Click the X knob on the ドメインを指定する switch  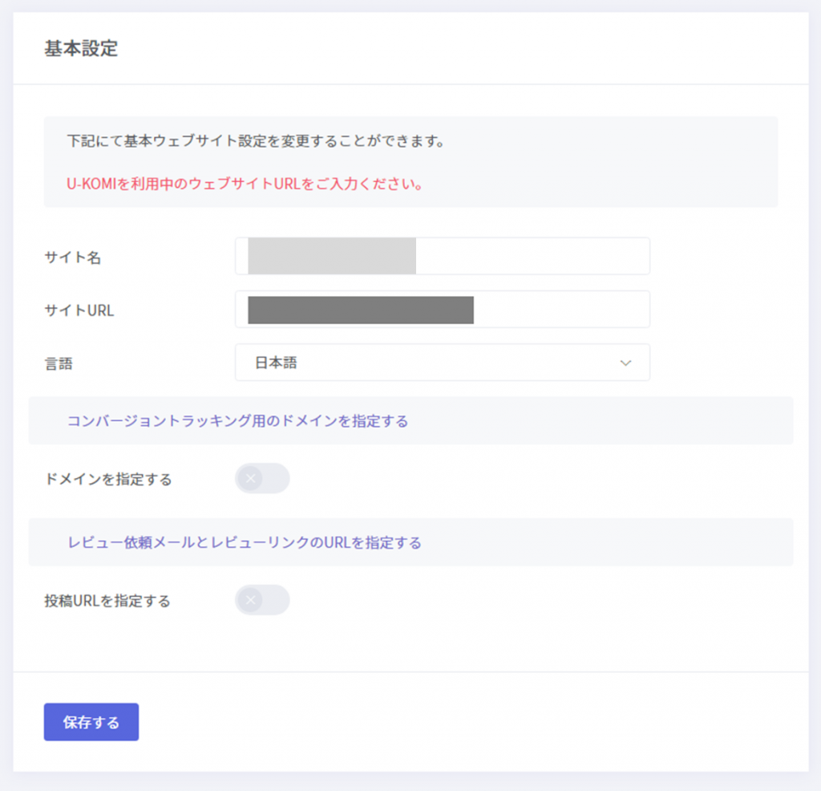[251, 479]
